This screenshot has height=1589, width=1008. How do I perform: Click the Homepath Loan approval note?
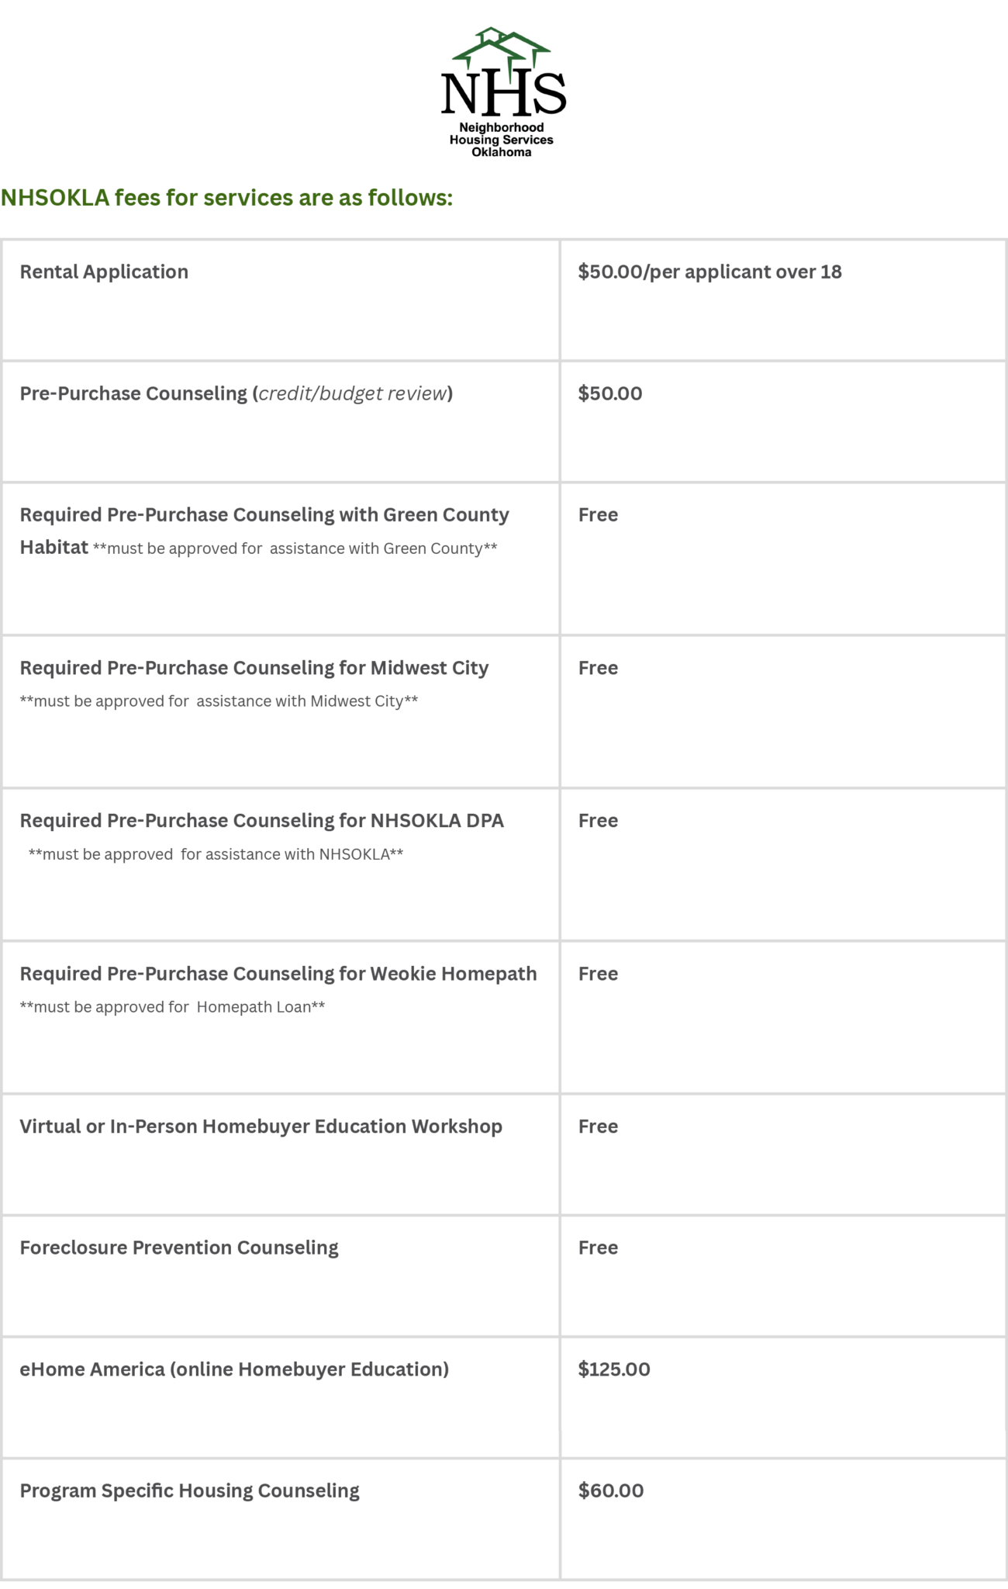[172, 1007]
